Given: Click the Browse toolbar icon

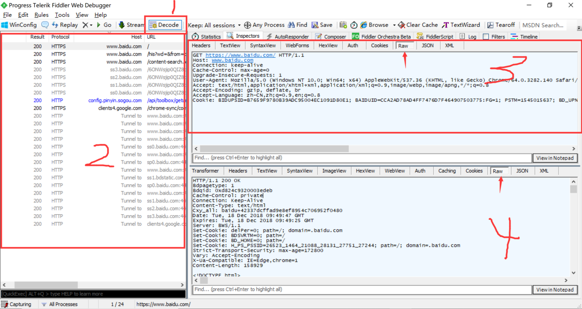Looking at the screenshot, I should point(374,25).
